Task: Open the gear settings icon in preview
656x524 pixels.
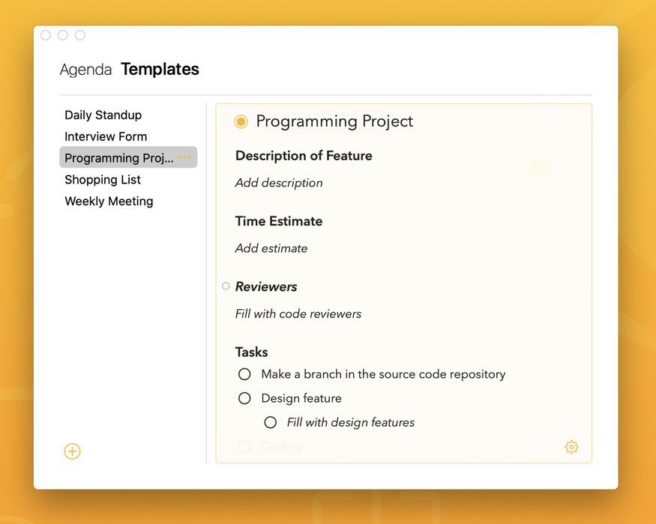Action: (571, 447)
